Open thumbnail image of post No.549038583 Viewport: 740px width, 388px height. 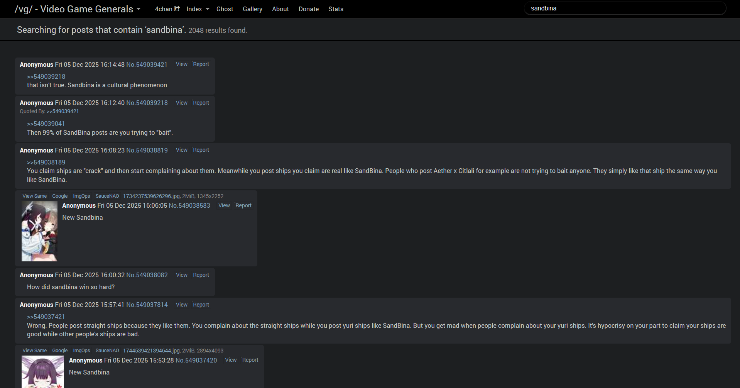39,231
